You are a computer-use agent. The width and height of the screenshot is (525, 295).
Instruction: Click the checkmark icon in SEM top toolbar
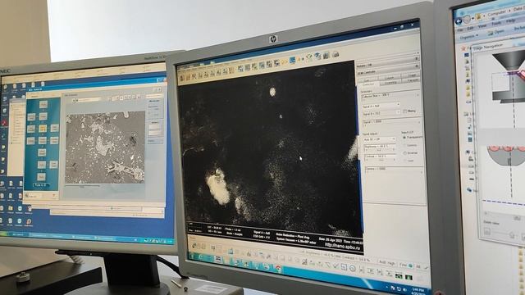[x=308, y=57]
